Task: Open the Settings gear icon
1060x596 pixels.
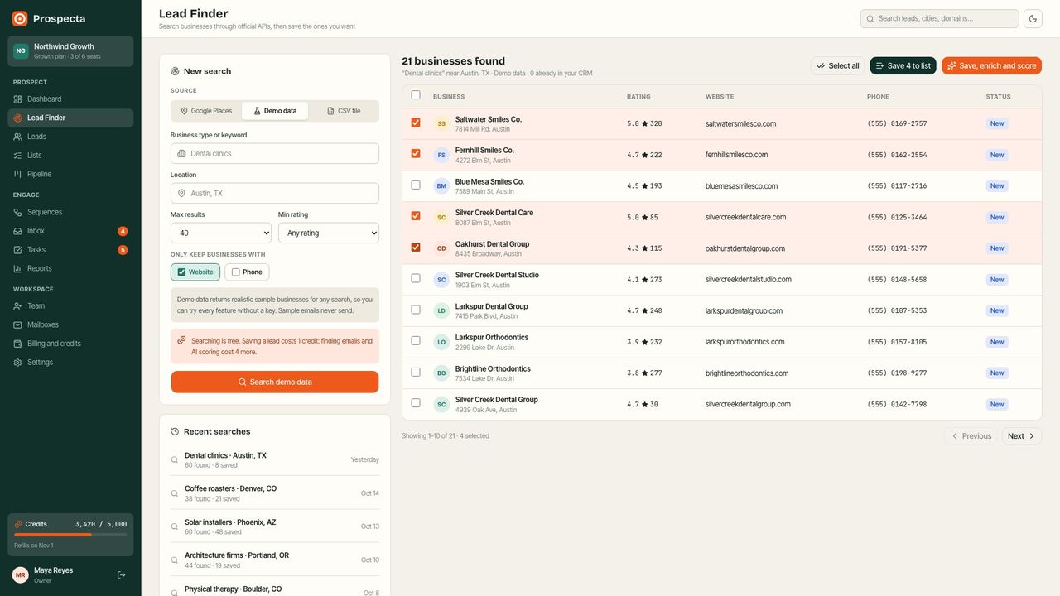Action: pos(18,363)
